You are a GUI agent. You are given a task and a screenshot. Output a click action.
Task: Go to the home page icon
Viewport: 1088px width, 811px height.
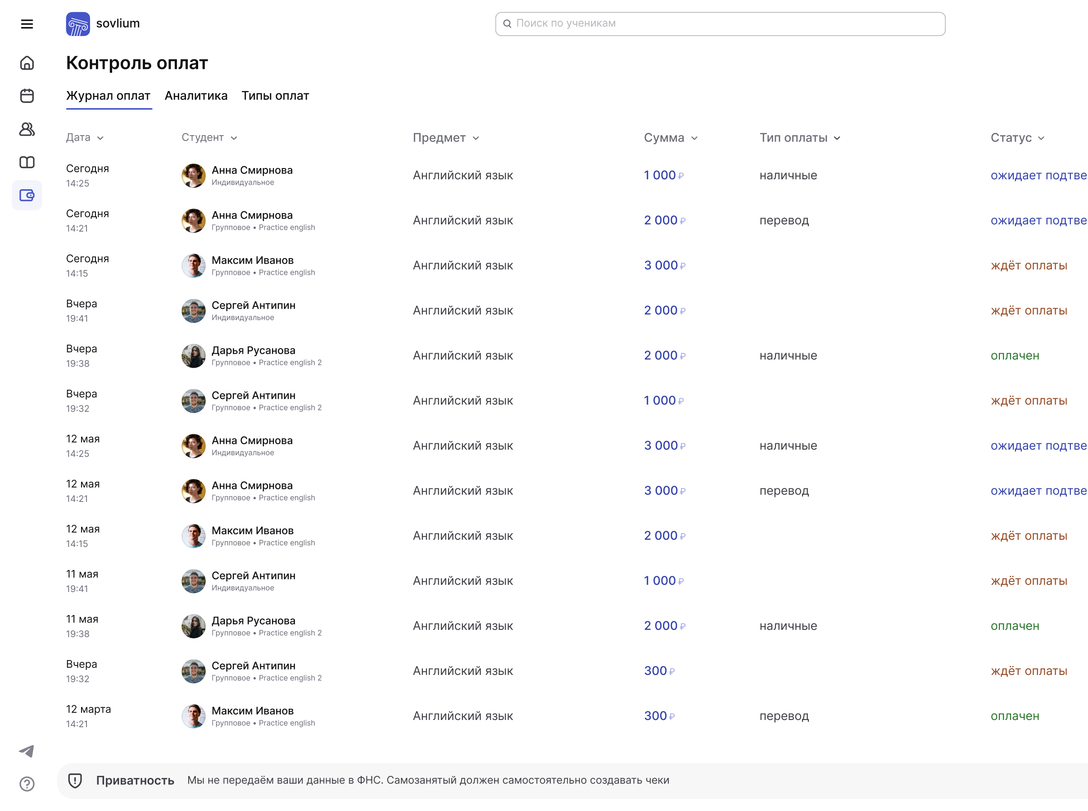[27, 63]
